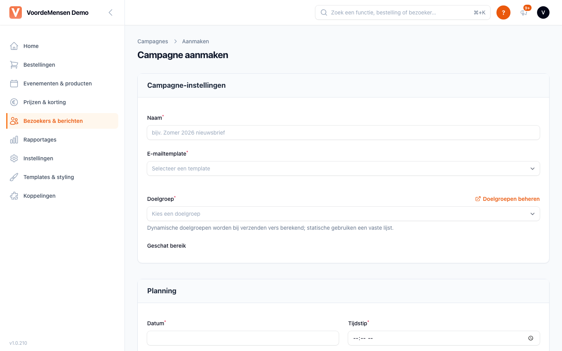Focus the Naam input field
Screen dimensions: 562x351
[343, 133]
